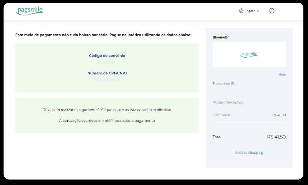Click the Product Description label
Viewport: 308px width, 185px height.
[228, 103]
